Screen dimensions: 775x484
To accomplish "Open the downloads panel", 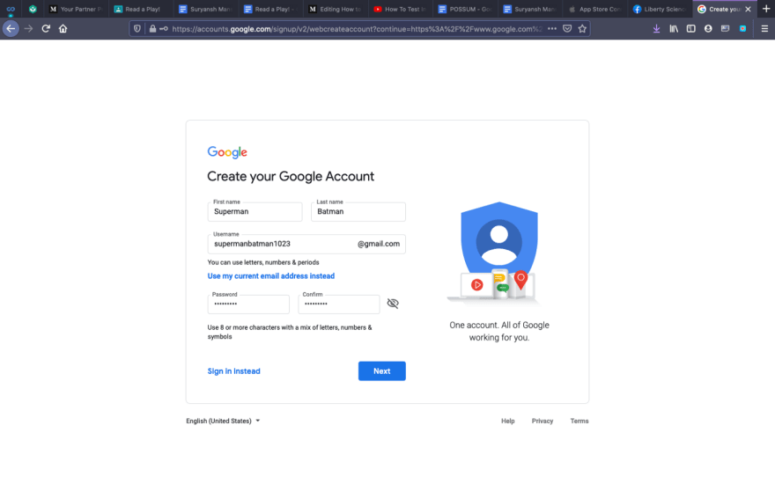I will point(656,29).
